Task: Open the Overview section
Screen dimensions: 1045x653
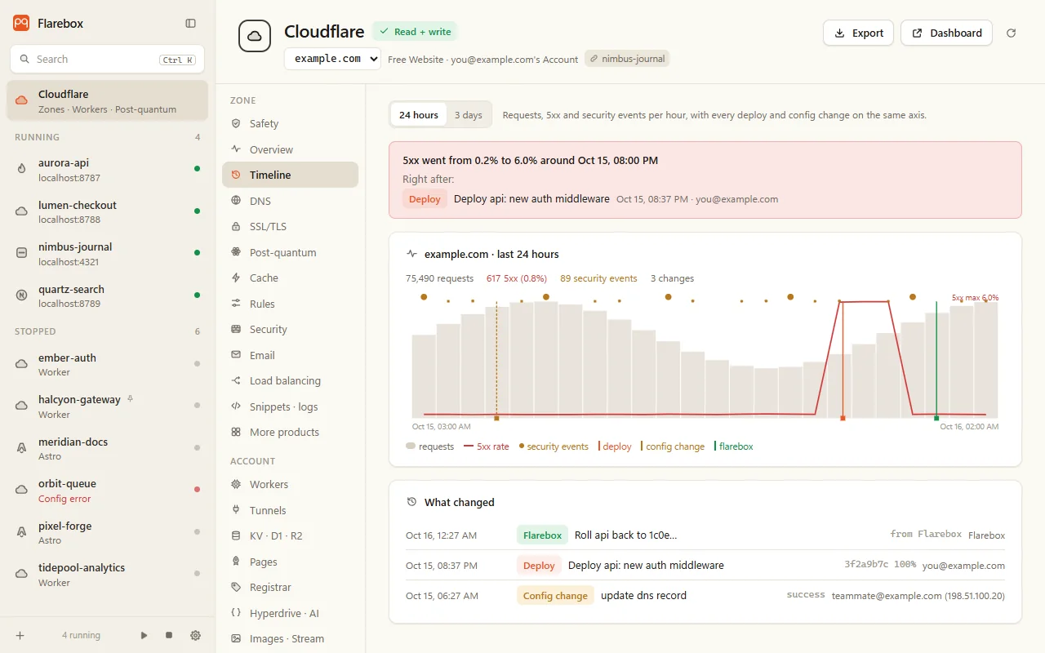Action: (290, 149)
